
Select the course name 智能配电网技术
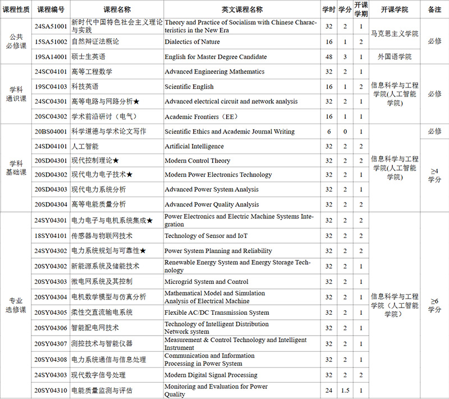tap(95, 328)
